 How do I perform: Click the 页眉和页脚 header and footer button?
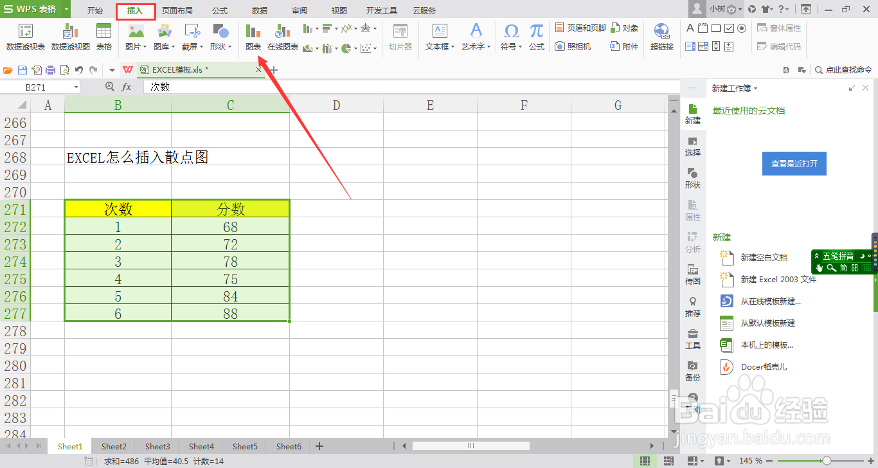580,28
